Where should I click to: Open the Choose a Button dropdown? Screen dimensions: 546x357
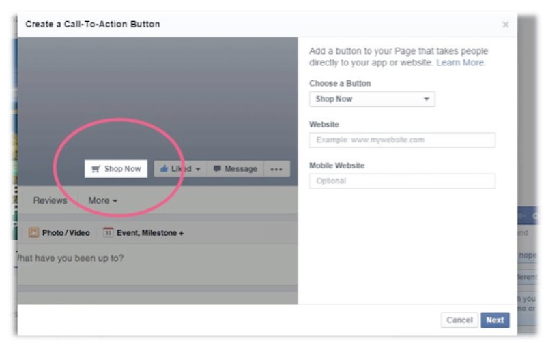(x=372, y=99)
